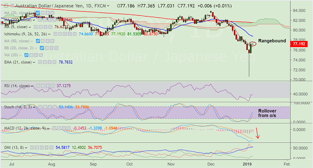Open MACD indicator settings gear

pyautogui.click(x=59, y=128)
